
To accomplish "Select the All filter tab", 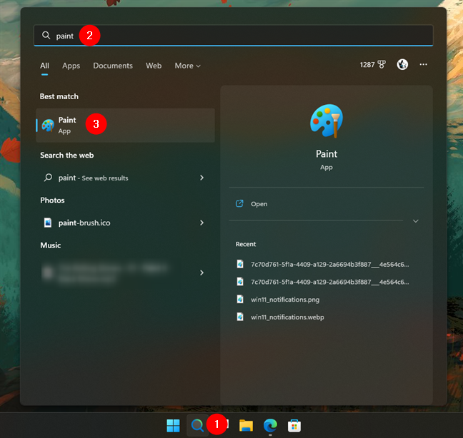I will tap(44, 66).
